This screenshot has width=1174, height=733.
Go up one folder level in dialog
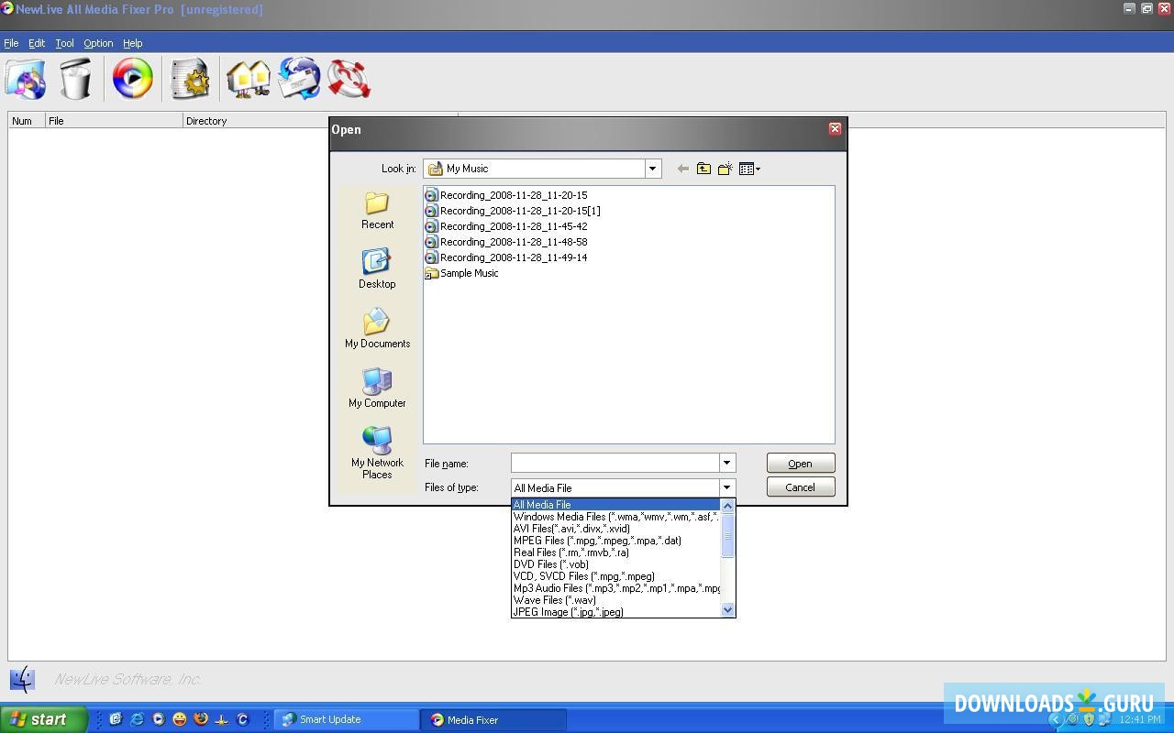(x=703, y=169)
